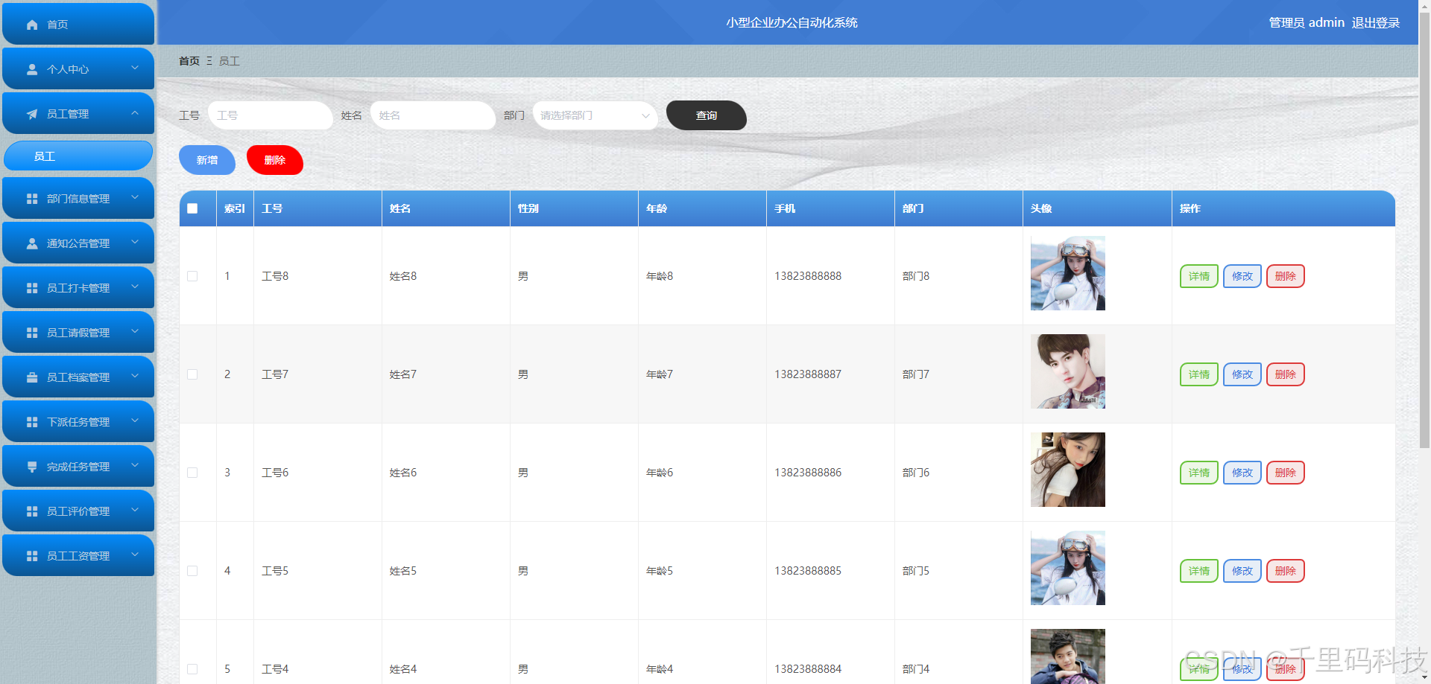
Task: Expand 员工工资管理 using its chevron
Action: (x=135, y=554)
